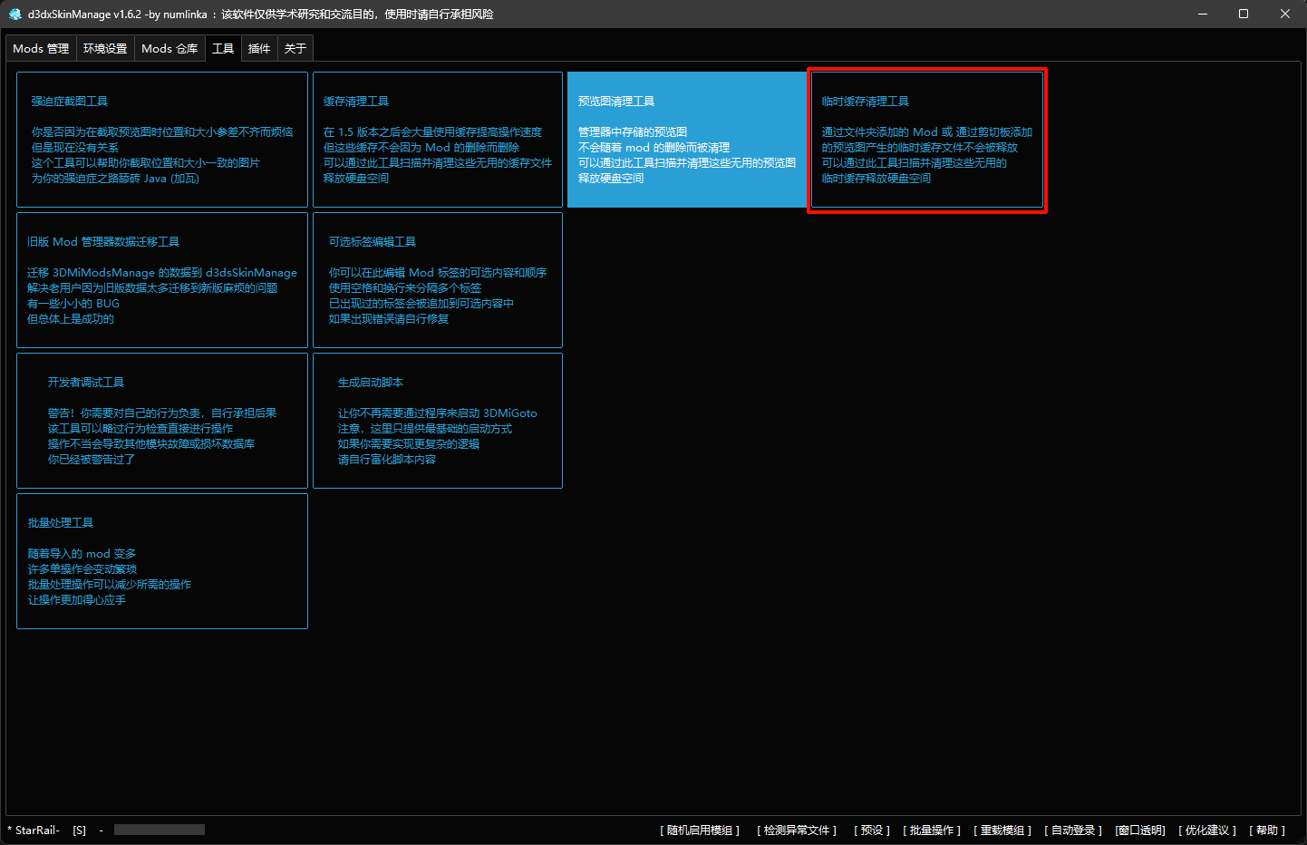Open the 关于 tab
This screenshot has height=845, width=1307.
click(295, 48)
